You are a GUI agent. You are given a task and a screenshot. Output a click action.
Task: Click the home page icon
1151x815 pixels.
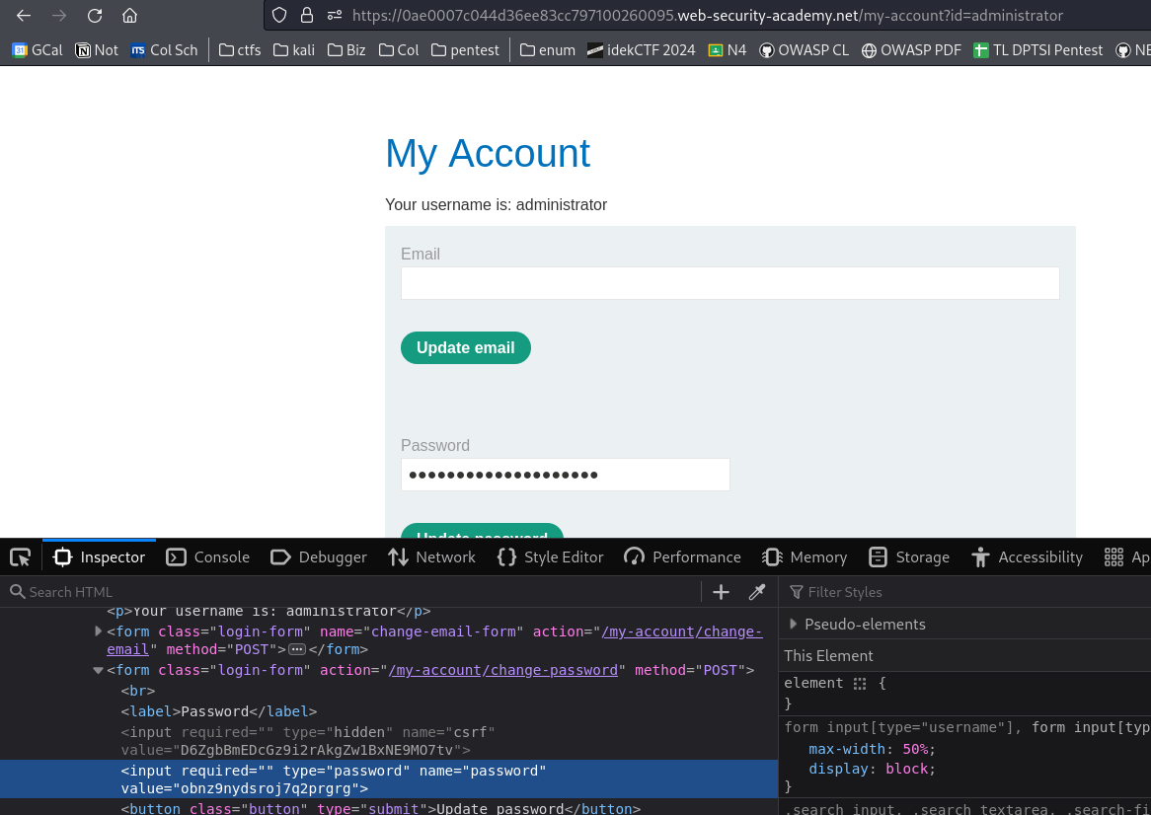pos(129,16)
